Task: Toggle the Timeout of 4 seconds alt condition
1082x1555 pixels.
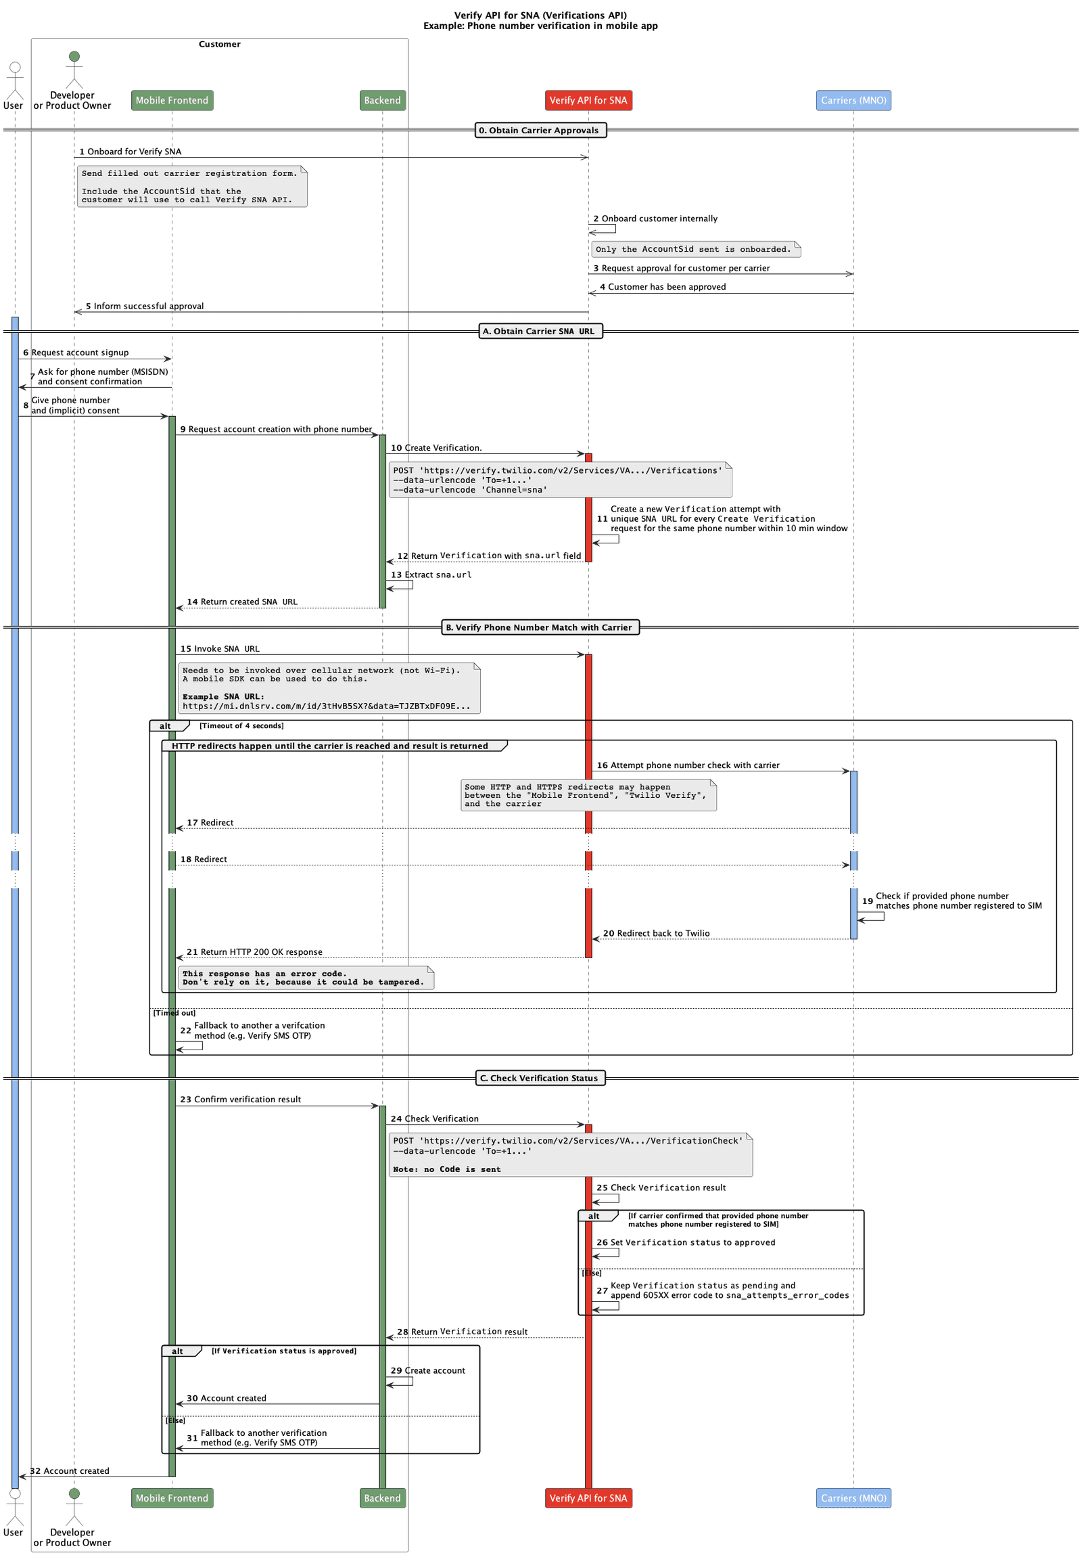Action: 241,725
